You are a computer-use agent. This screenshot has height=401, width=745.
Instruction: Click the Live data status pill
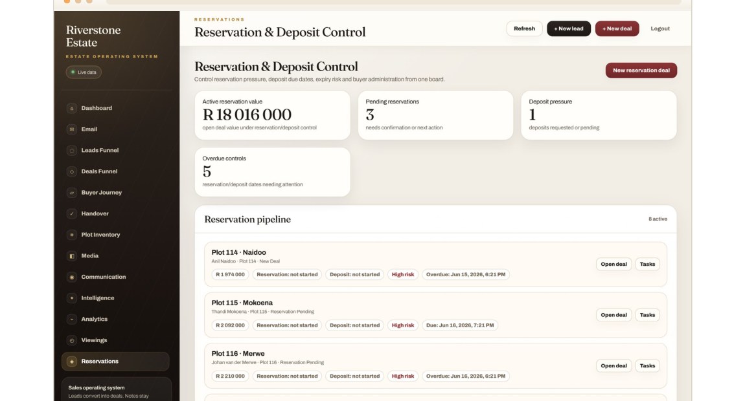pos(84,72)
